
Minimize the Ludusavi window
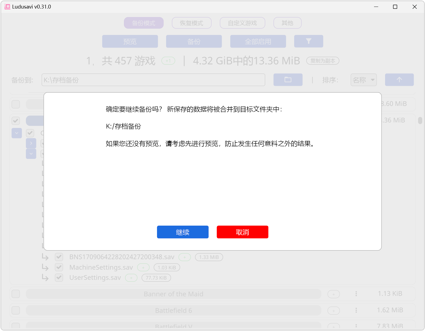coord(376,7)
